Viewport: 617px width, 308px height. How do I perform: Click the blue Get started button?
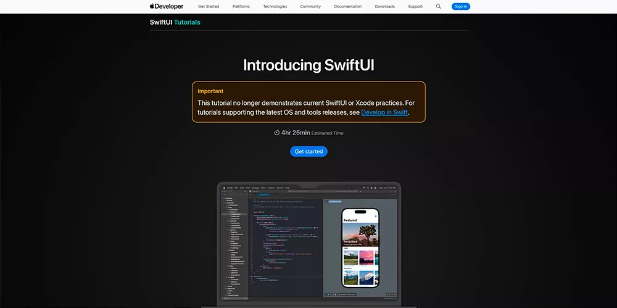(308, 151)
